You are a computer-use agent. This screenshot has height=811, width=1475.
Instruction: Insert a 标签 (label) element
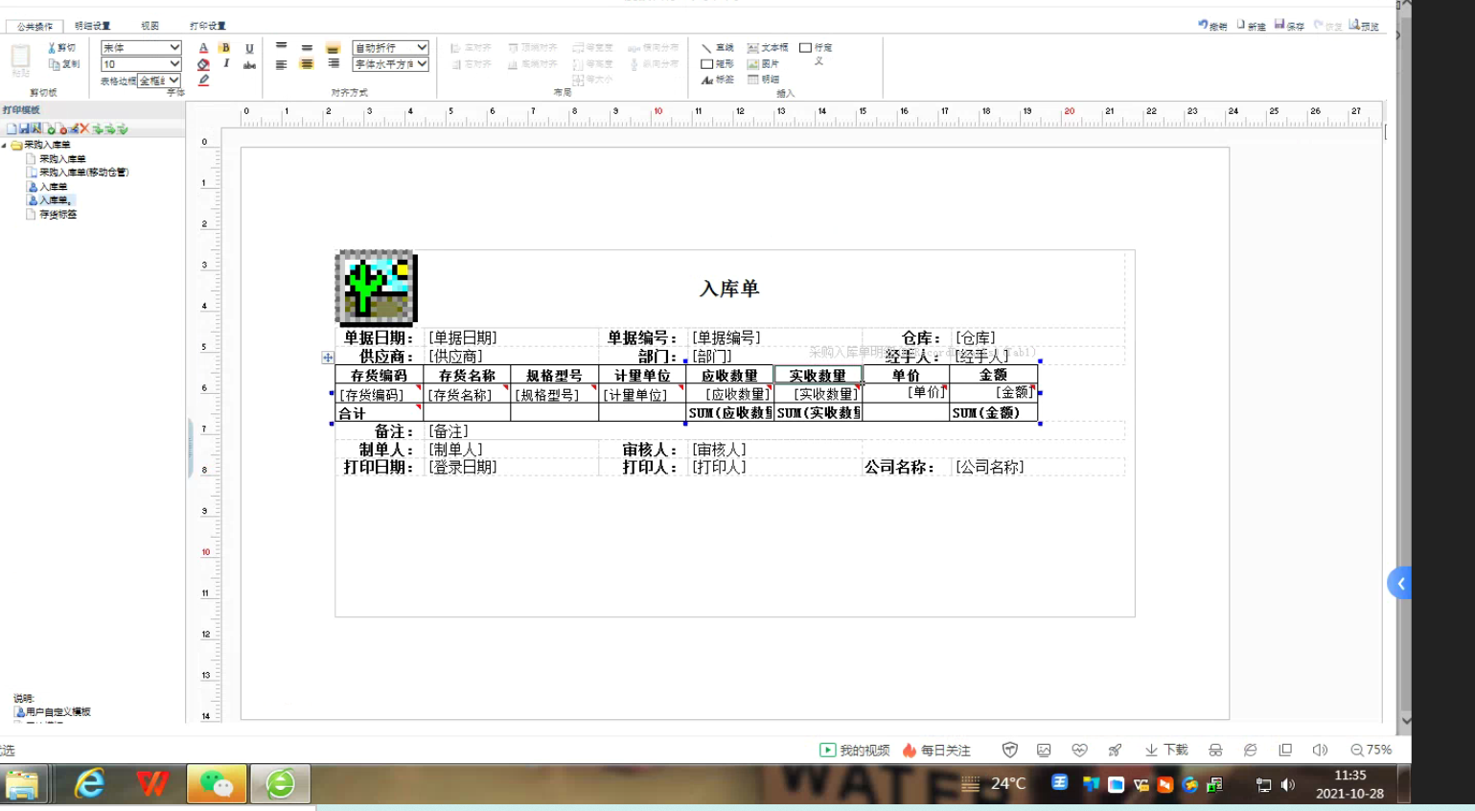[717, 81]
